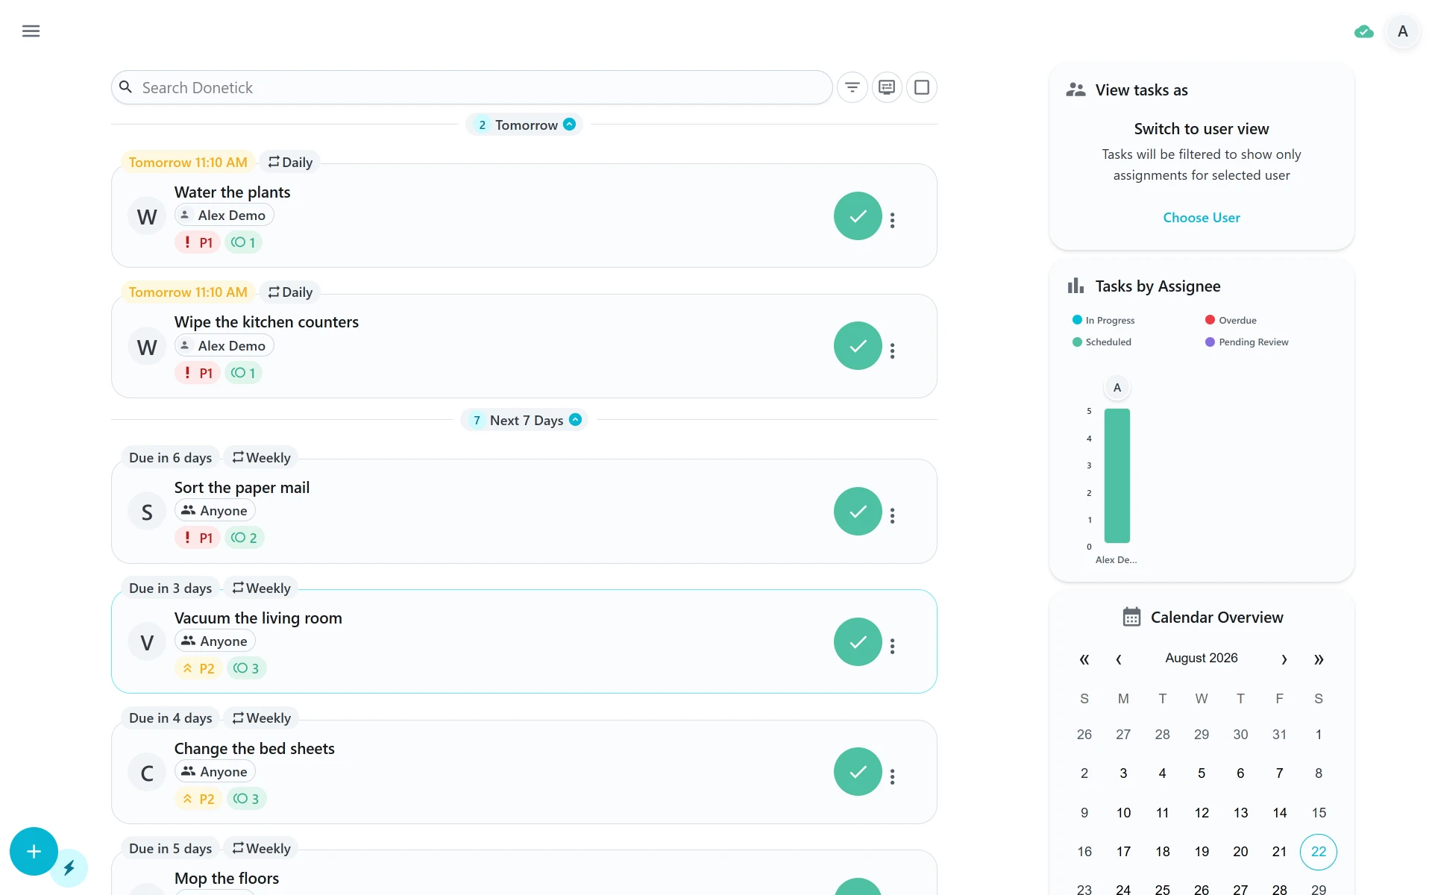Open more options for Change the bed sheets
The width and height of the screenshot is (1432, 895).
(892, 776)
